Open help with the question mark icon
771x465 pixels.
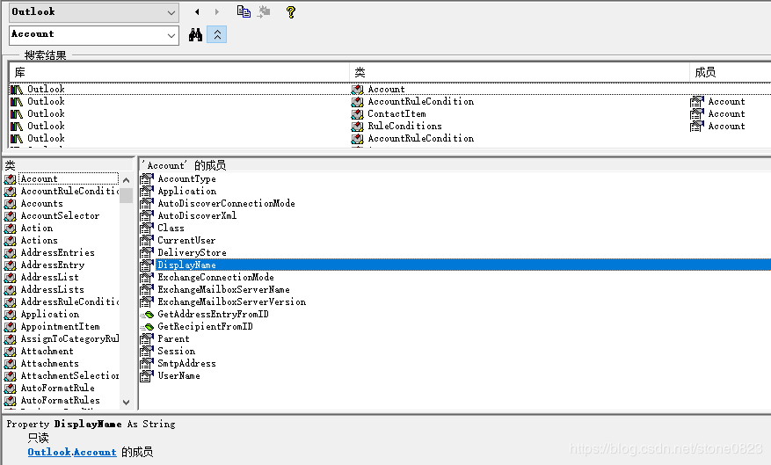(291, 11)
